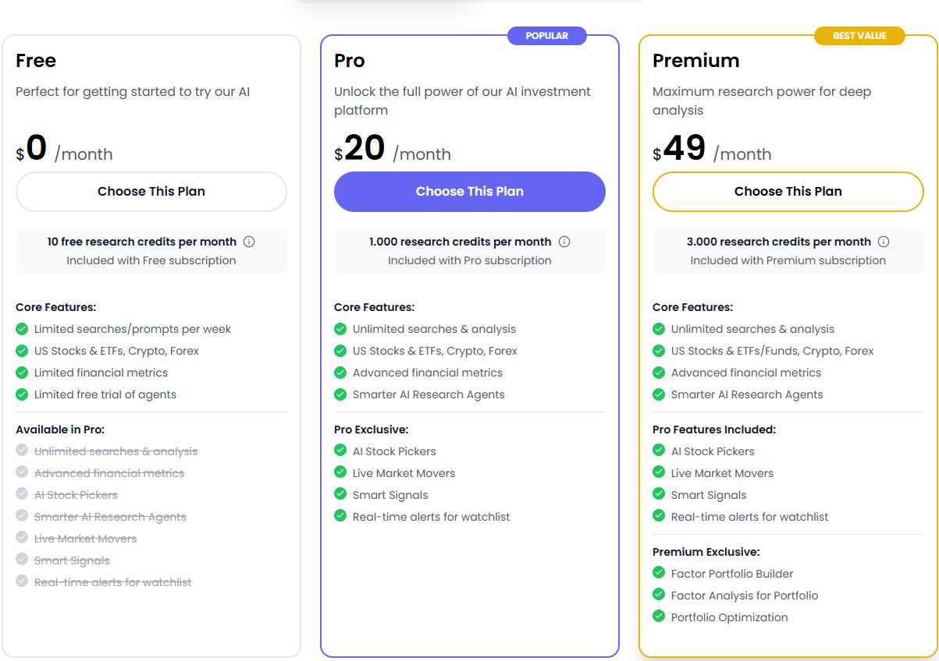Click the checkmark beside Unlimited searches & analysis

tap(340, 329)
